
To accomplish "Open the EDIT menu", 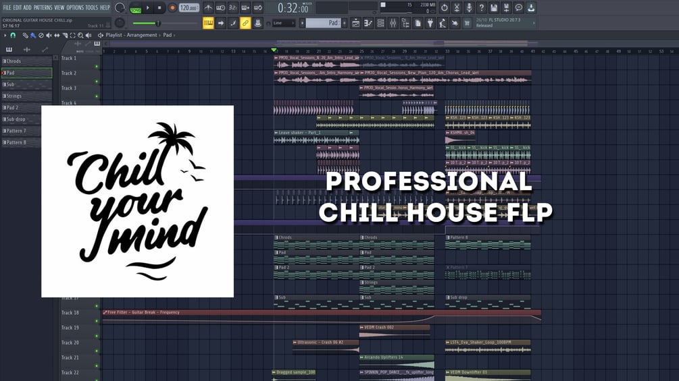I will (x=18, y=7).
